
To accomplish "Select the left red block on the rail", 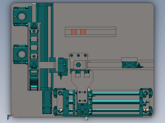I will pos(74,32).
